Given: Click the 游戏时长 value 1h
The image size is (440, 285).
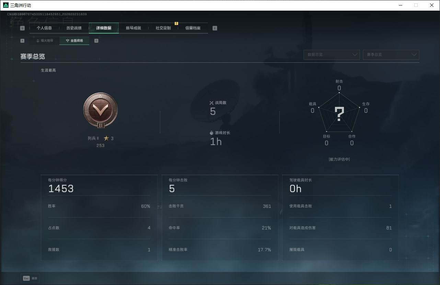Looking at the screenshot, I should (216, 141).
